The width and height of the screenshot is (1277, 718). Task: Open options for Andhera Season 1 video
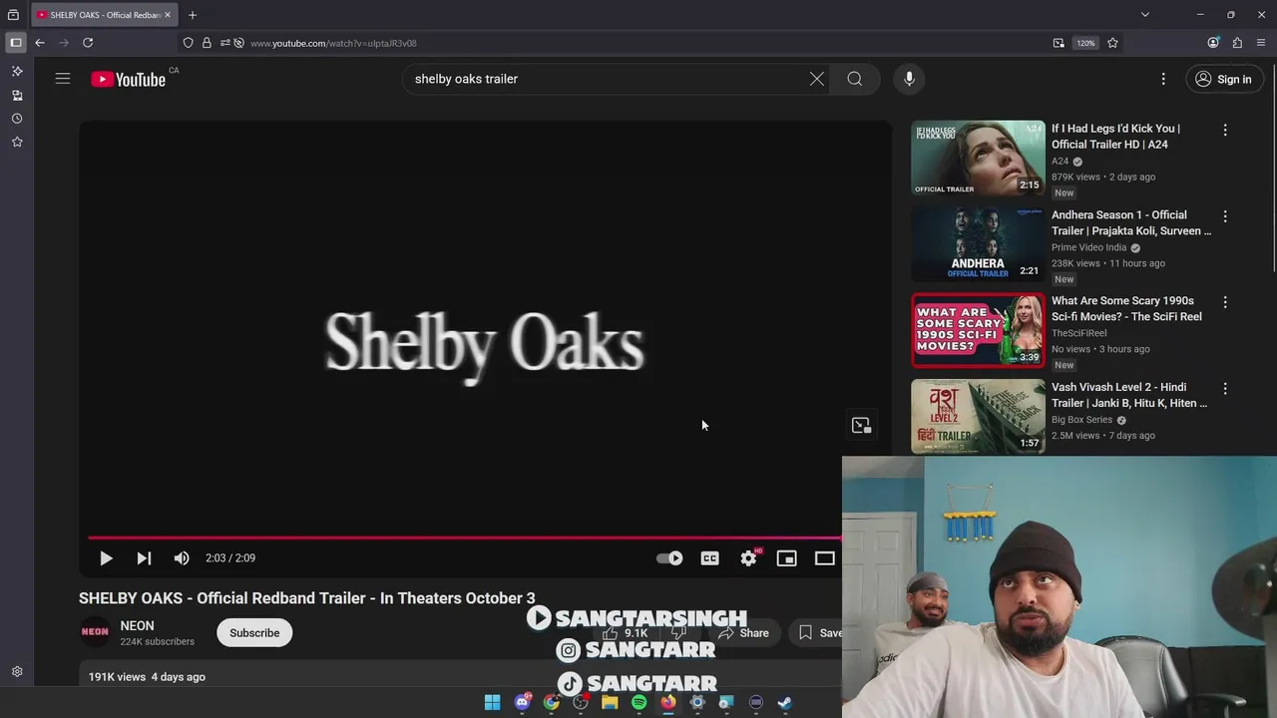point(1225,216)
